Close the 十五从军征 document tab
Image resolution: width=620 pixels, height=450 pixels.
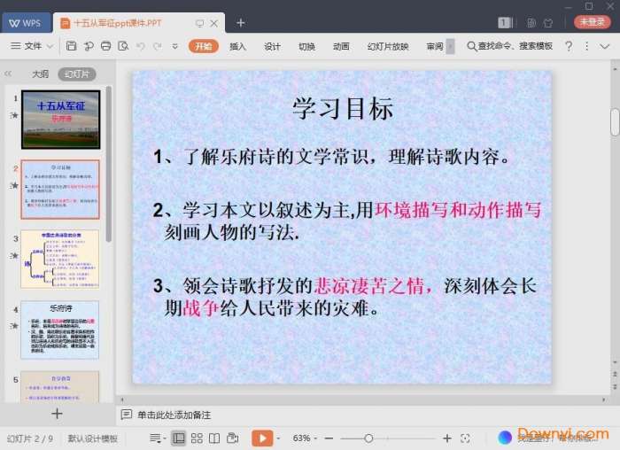(214, 23)
